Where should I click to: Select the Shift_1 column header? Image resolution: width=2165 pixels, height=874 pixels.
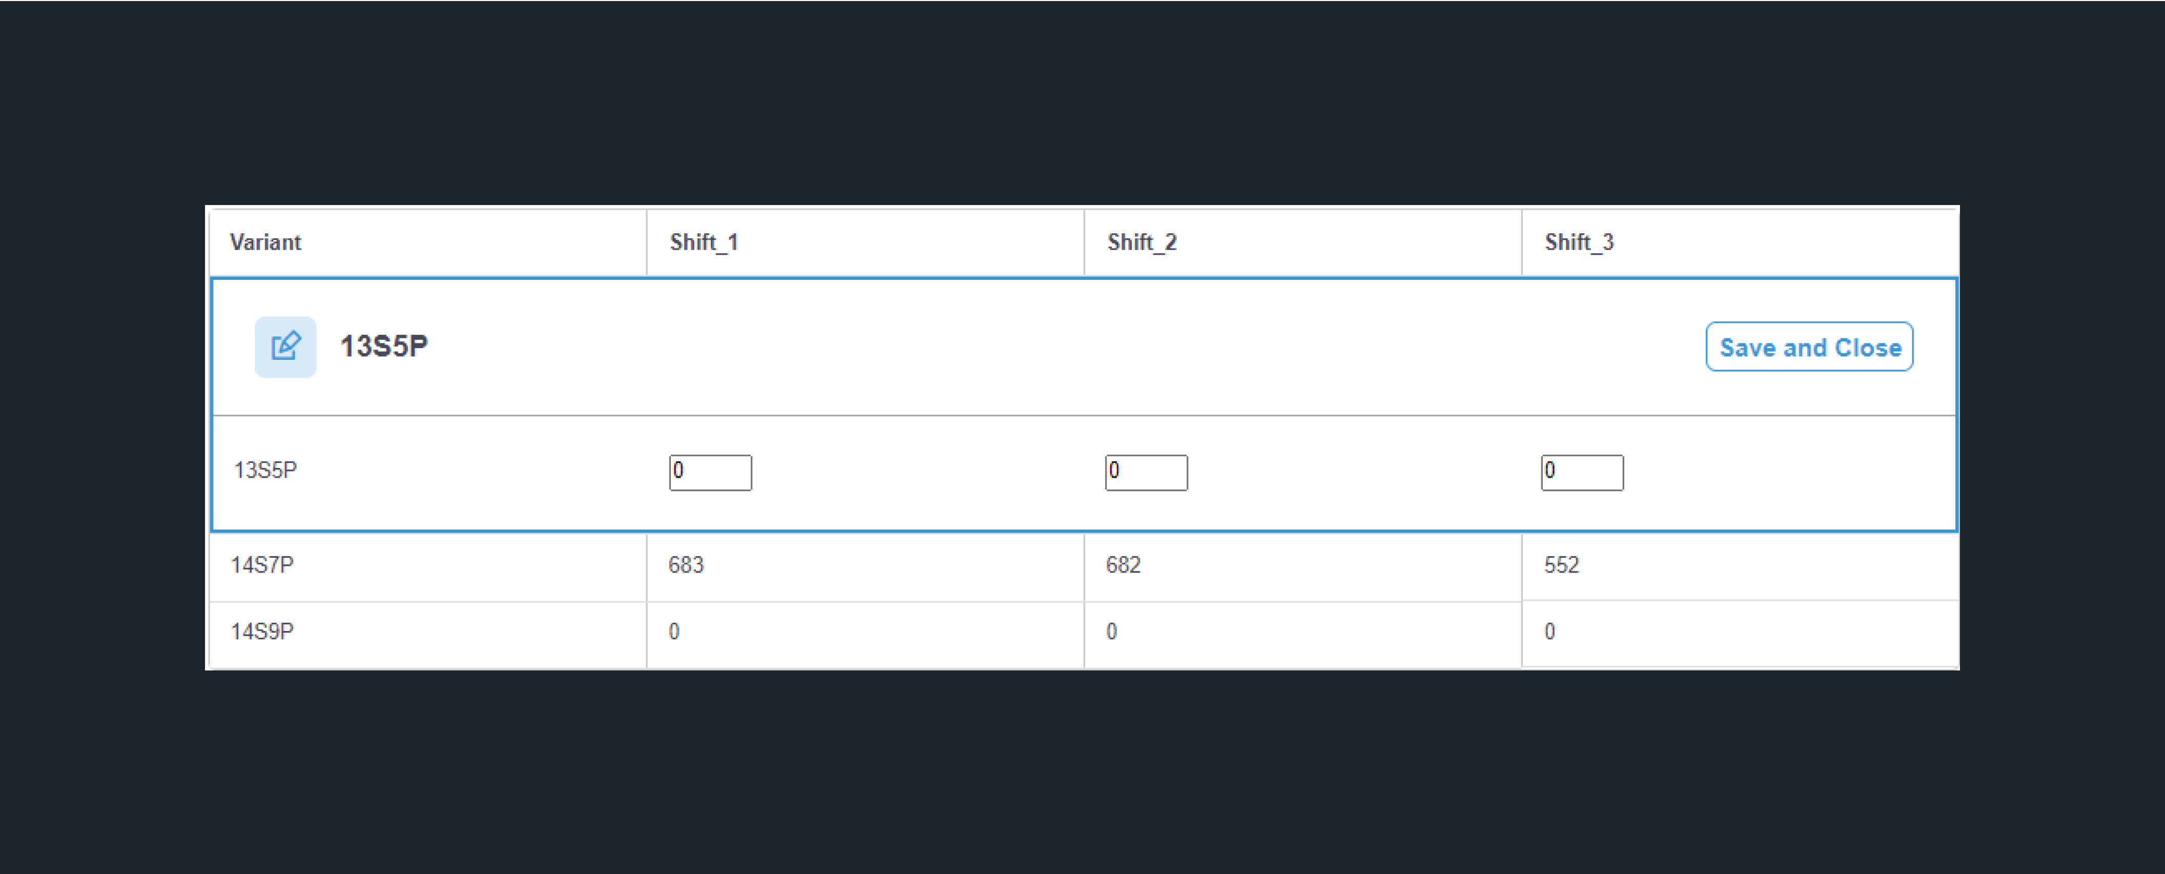[x=866, y=242]
